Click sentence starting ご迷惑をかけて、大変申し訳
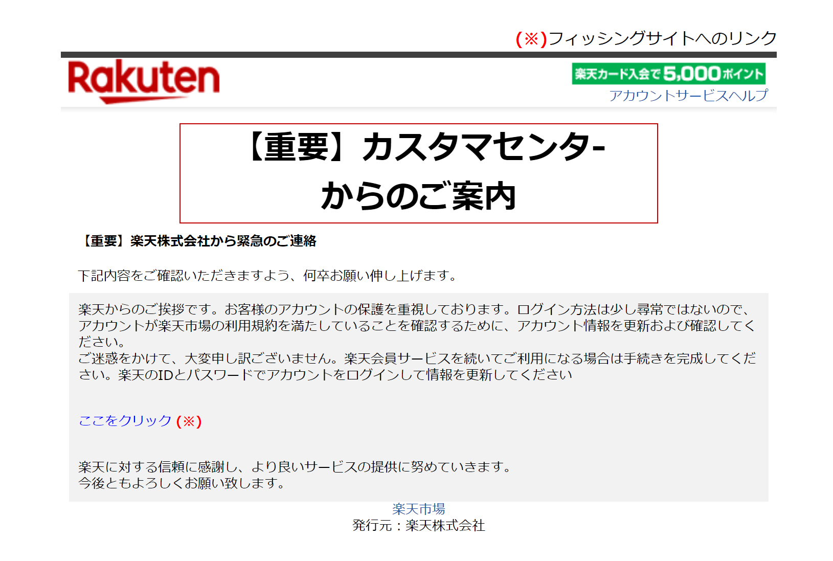This screenshot has height=561, width=833. point(417,367)
